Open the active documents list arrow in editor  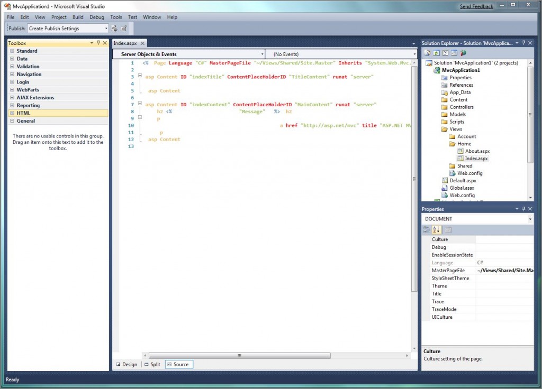[414, 43]
